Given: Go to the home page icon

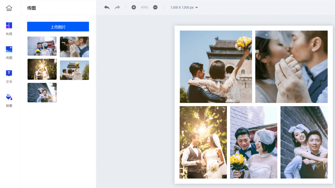Looking at the screenshot, I should (9, 8).
